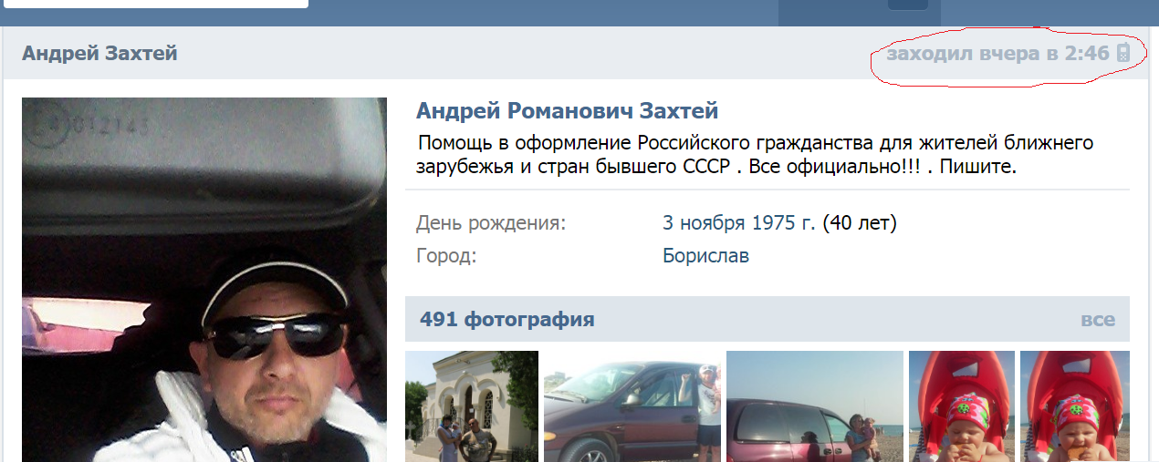Image resolution: width=1159 pixels, height=462 pixels.
Task: Click the 'День рождения:' field label
Action: 491,223
